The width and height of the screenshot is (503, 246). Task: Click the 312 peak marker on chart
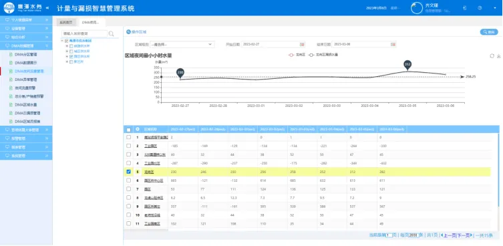[407, 65]
